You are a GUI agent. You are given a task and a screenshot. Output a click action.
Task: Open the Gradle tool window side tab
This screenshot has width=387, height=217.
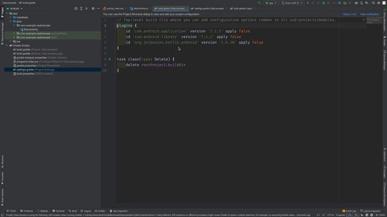[x=385, y=41]
